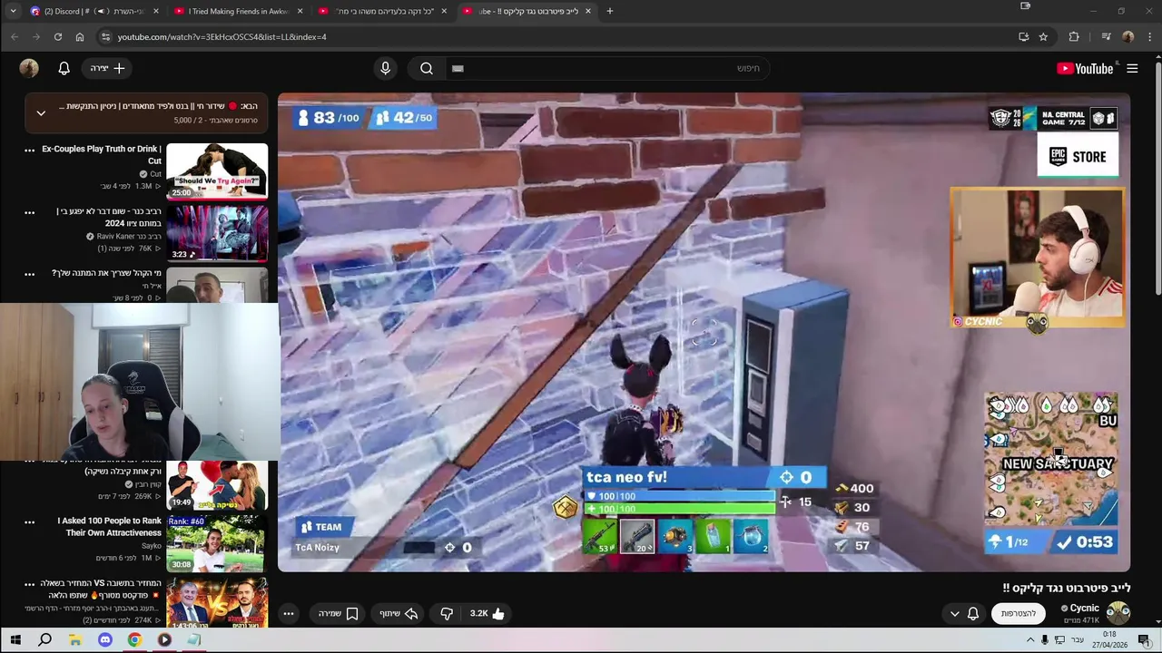Switch to 'I Tried Making Friends' tab
Screen dimensions: 1162x653
pos(238,11)
